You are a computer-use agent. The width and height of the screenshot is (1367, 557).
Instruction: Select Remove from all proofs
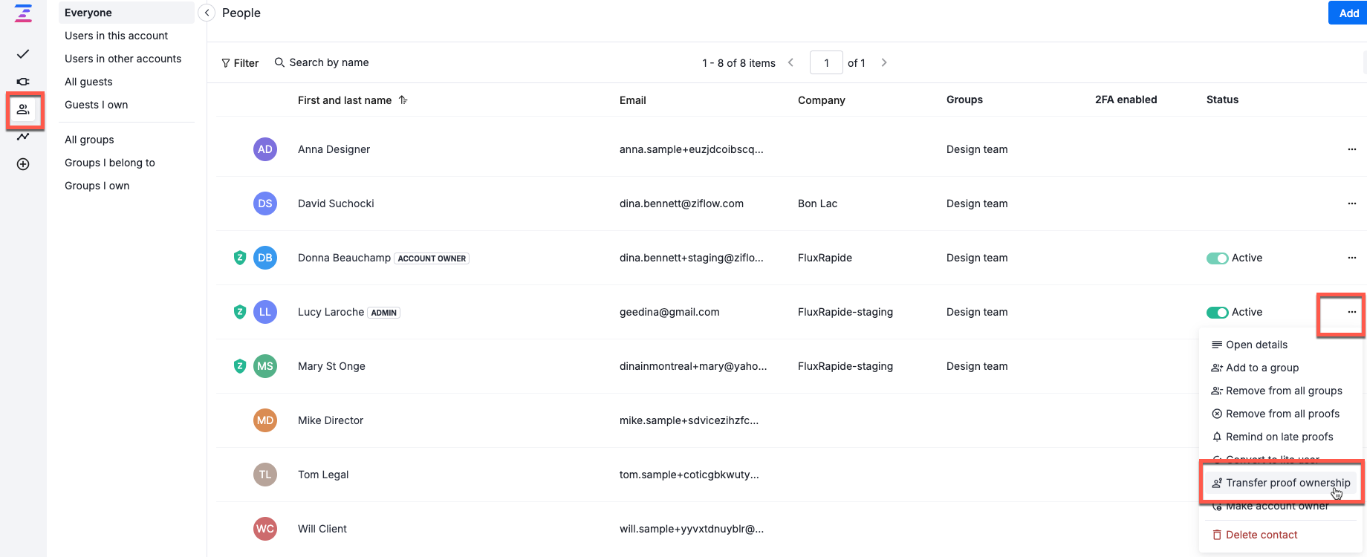(1282, 414)
